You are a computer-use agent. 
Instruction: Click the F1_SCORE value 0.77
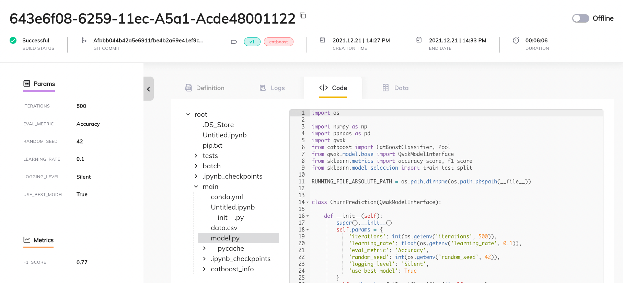82,262
